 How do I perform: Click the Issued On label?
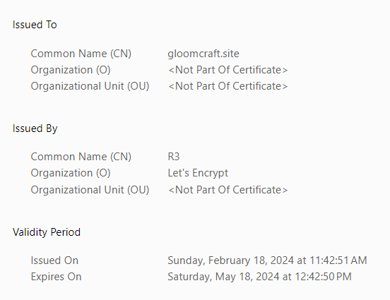(x=54, y=260)
